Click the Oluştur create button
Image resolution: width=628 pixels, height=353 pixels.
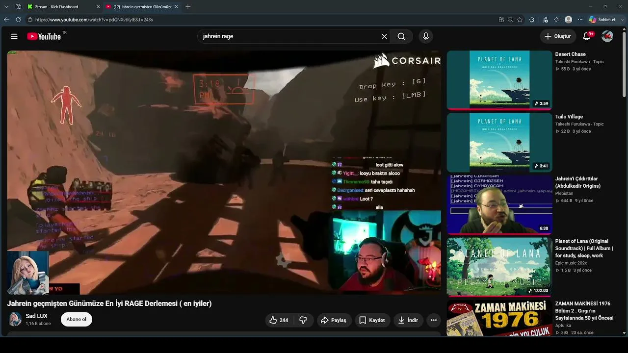coord(558,36)
